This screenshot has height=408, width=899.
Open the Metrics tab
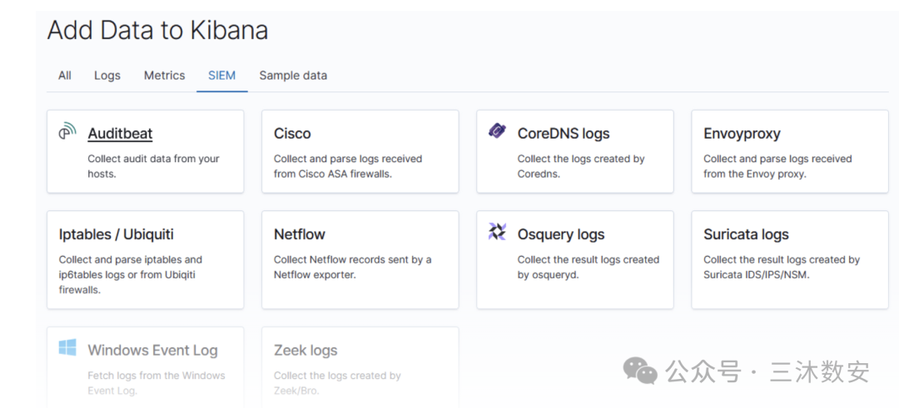(165, 76)
